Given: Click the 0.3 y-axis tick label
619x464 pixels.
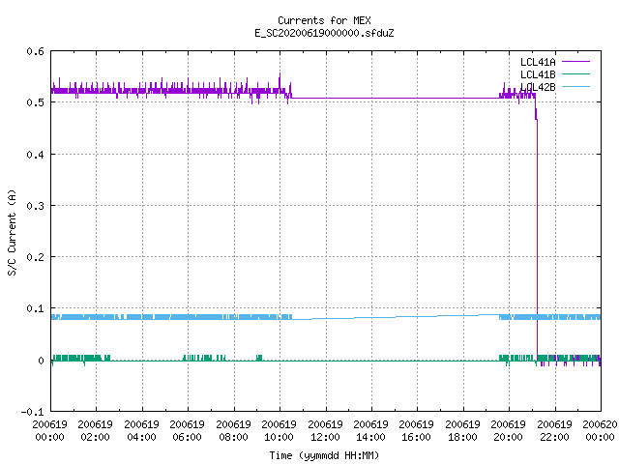Looking at the screenshot, I should click(x=36, y=206).
